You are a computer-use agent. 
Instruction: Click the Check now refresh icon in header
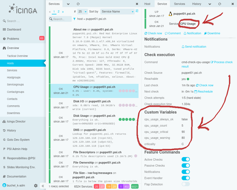(x=146, y=33)
